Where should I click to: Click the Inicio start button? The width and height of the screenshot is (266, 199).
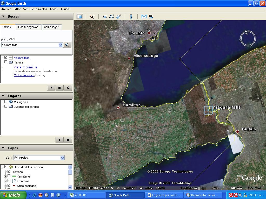click(13, 195)
